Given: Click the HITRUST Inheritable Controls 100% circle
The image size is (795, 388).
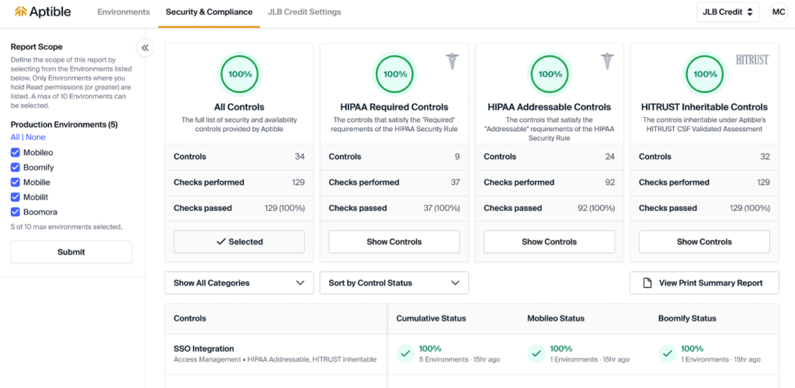Looking at the screenshot, I should click(x=705, y=74).
